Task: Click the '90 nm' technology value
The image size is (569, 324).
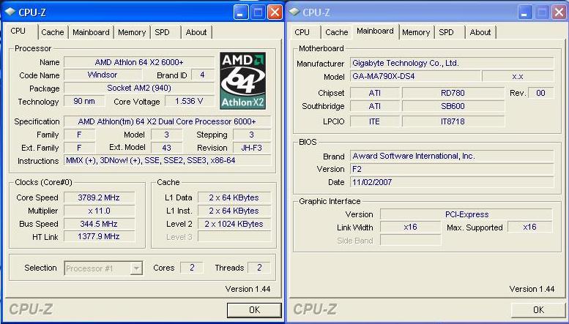Action: click(x=84, y=101)
